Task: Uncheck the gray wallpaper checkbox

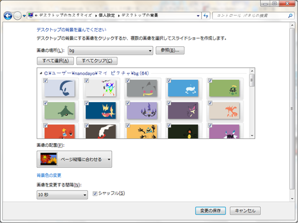Action: click(128, 81)
